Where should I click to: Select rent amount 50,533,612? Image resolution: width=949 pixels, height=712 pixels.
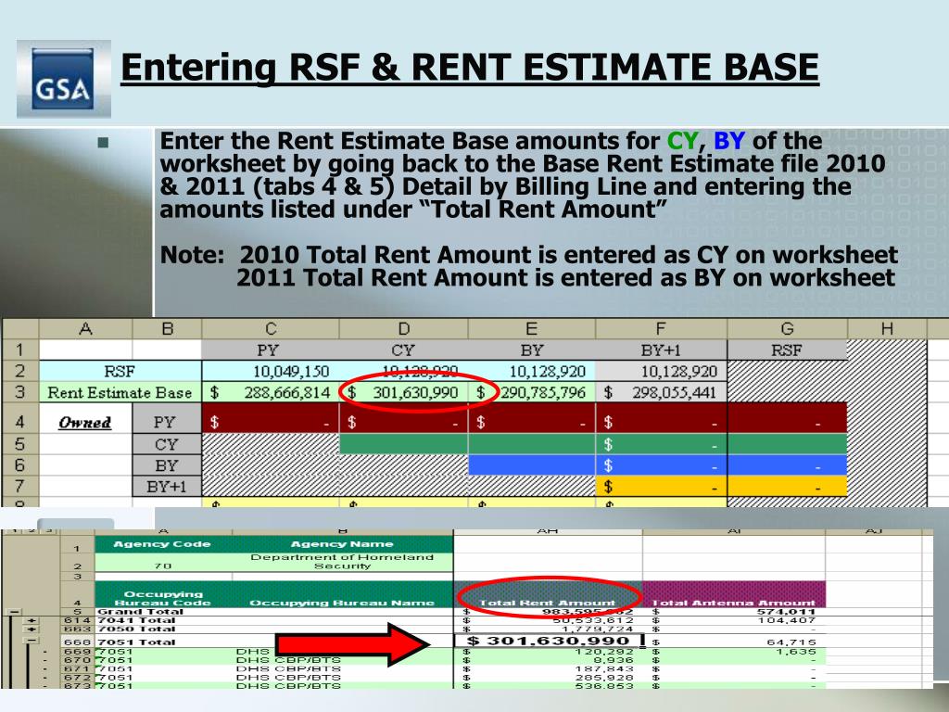pyautogui.click(x=593, y=620)
